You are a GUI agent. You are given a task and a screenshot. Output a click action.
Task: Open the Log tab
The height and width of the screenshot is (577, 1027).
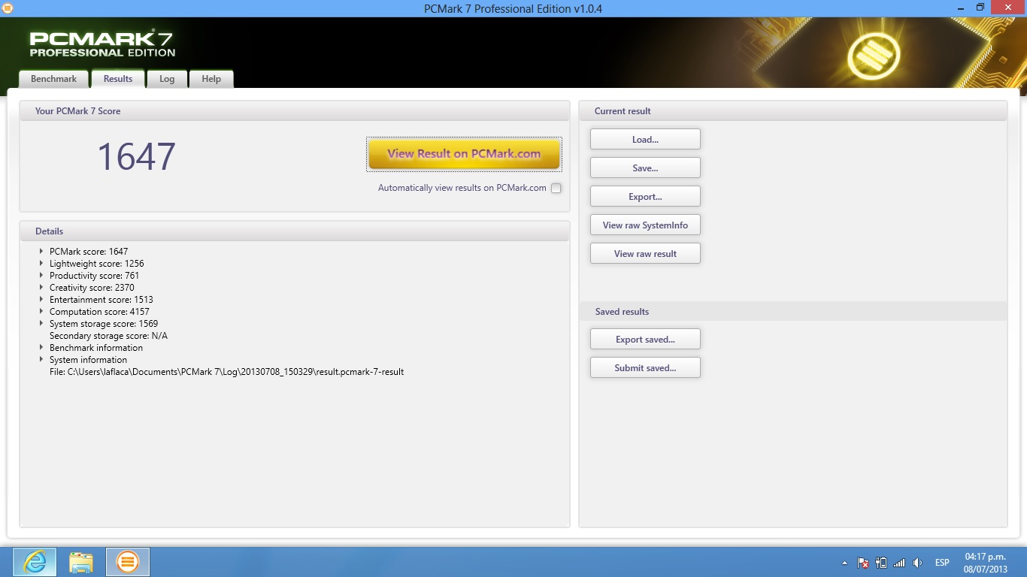point(167,79)
